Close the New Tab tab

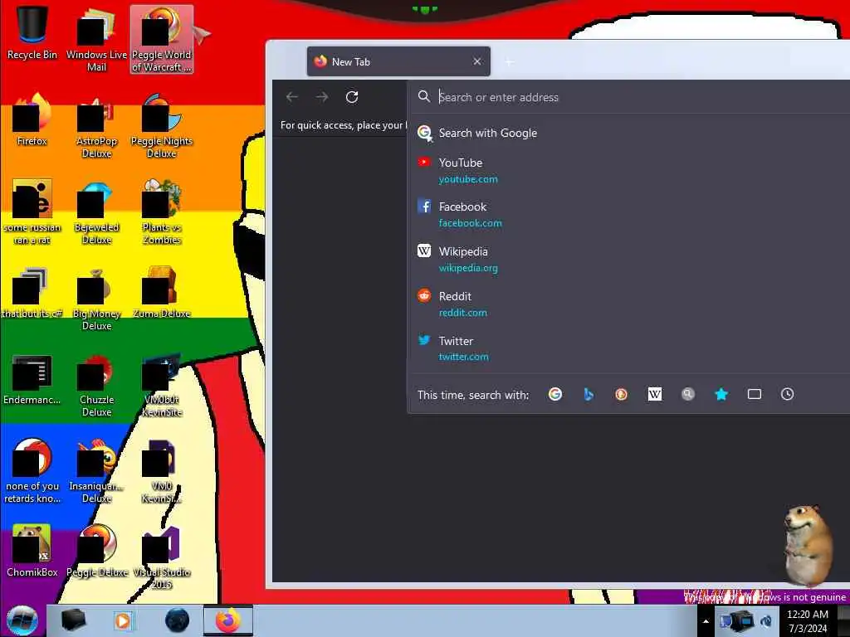(477, 61)
